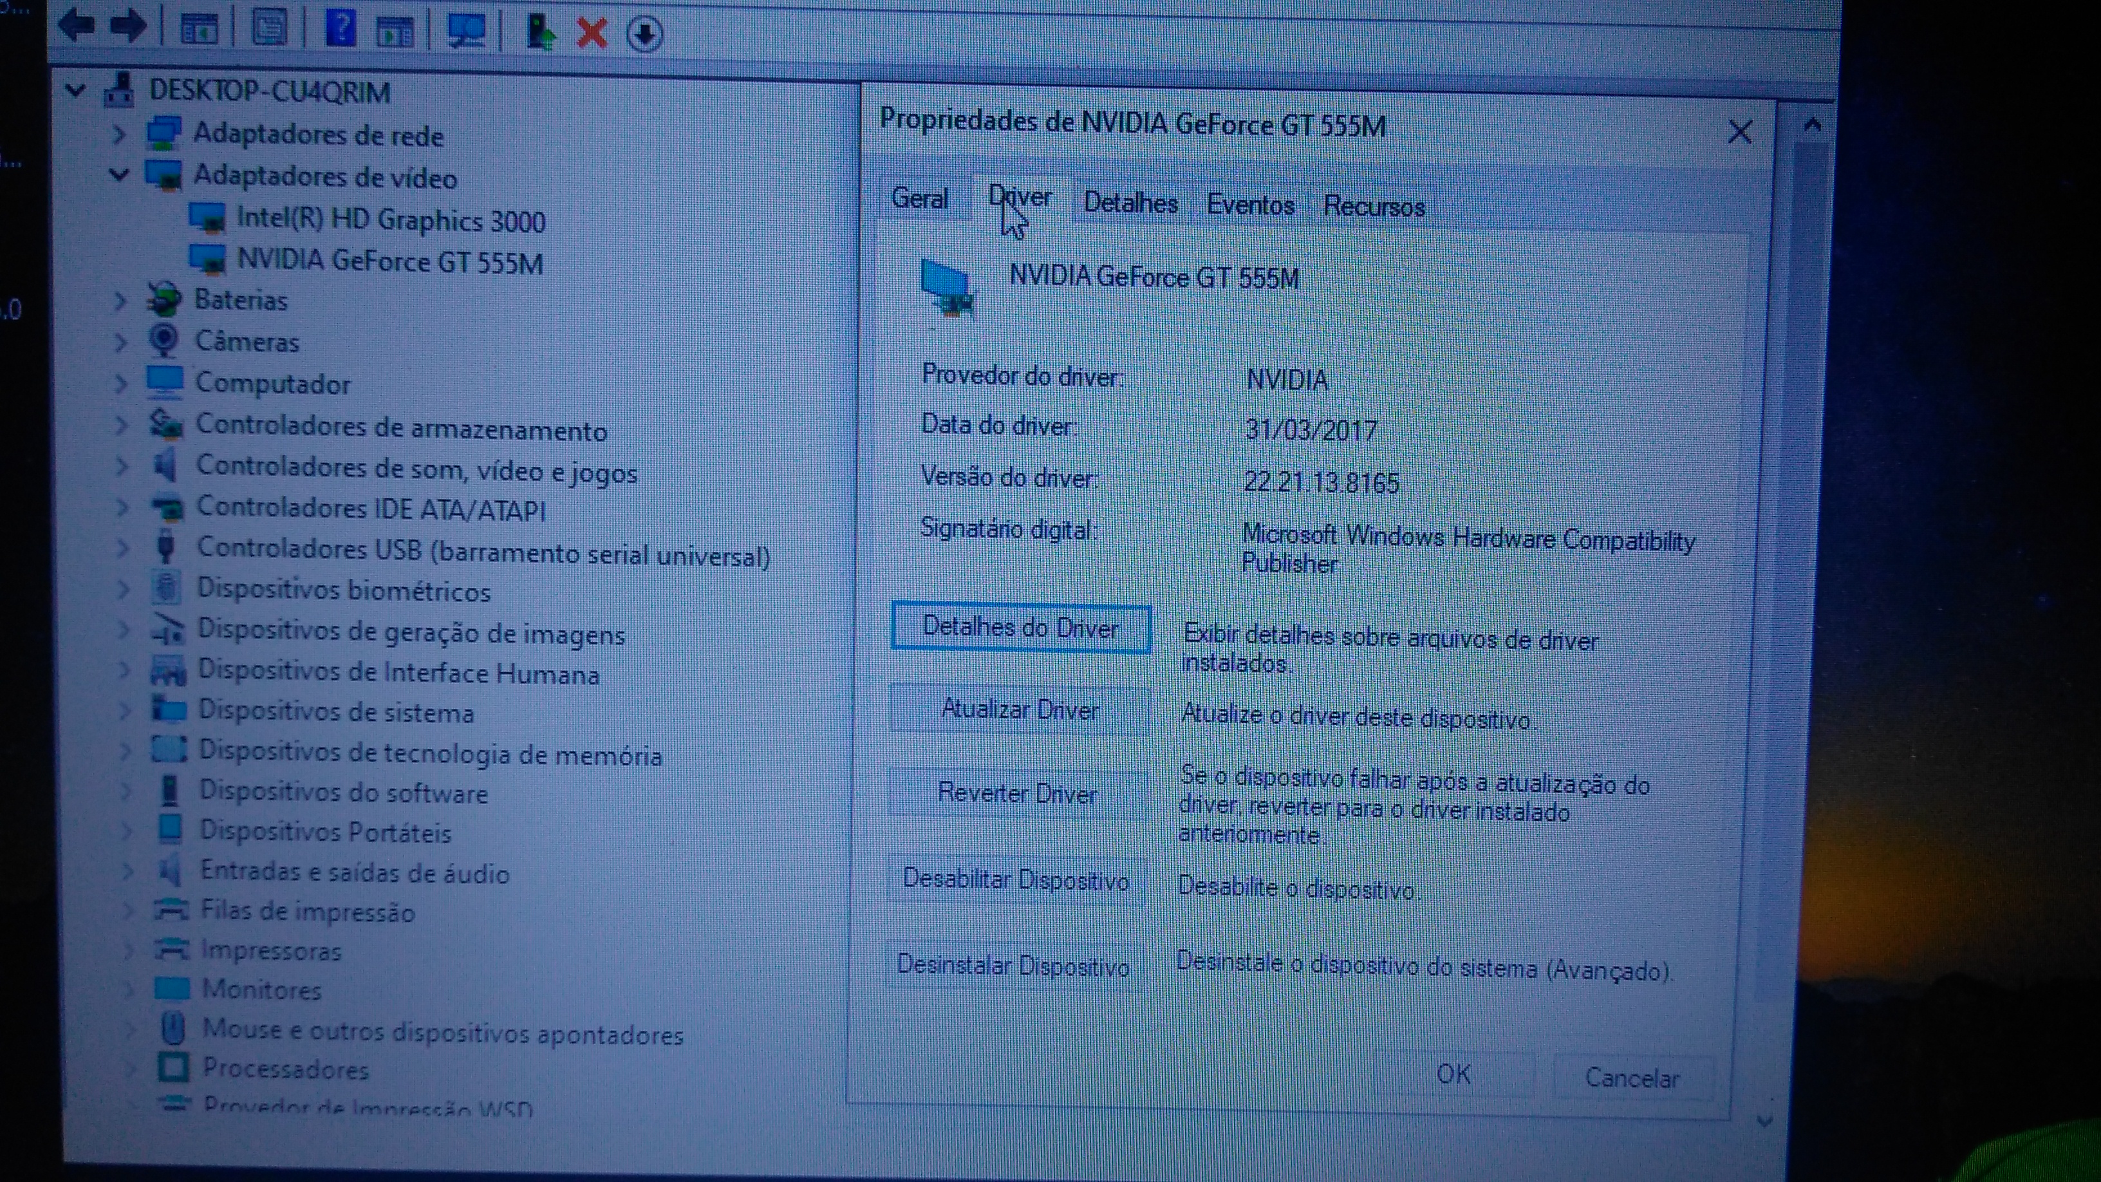Viewport: 2101px width, 1182px height.
Task: Click the Reverter Driver button
Action: [1018, 794]
